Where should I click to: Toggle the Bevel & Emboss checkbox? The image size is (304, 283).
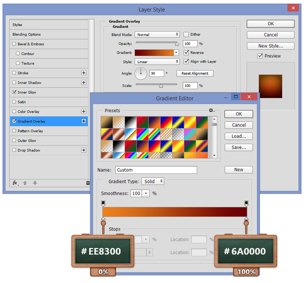point(14,44)
